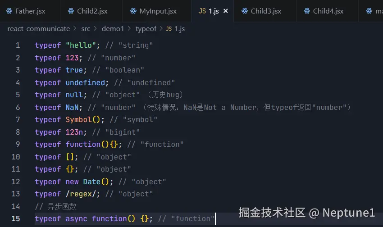Click React icon on the partially visible rightmost tab
Image resolution: width=383 pixels, height=227 pixels.
tap(369, 11)
